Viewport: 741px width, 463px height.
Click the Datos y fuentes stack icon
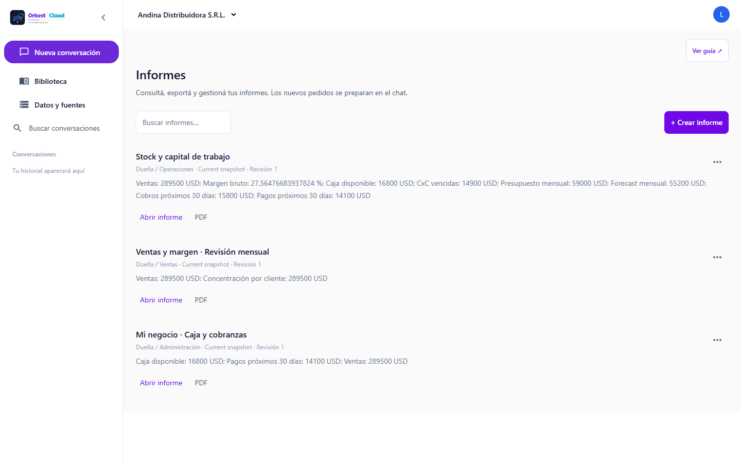[x=24, y=105]
